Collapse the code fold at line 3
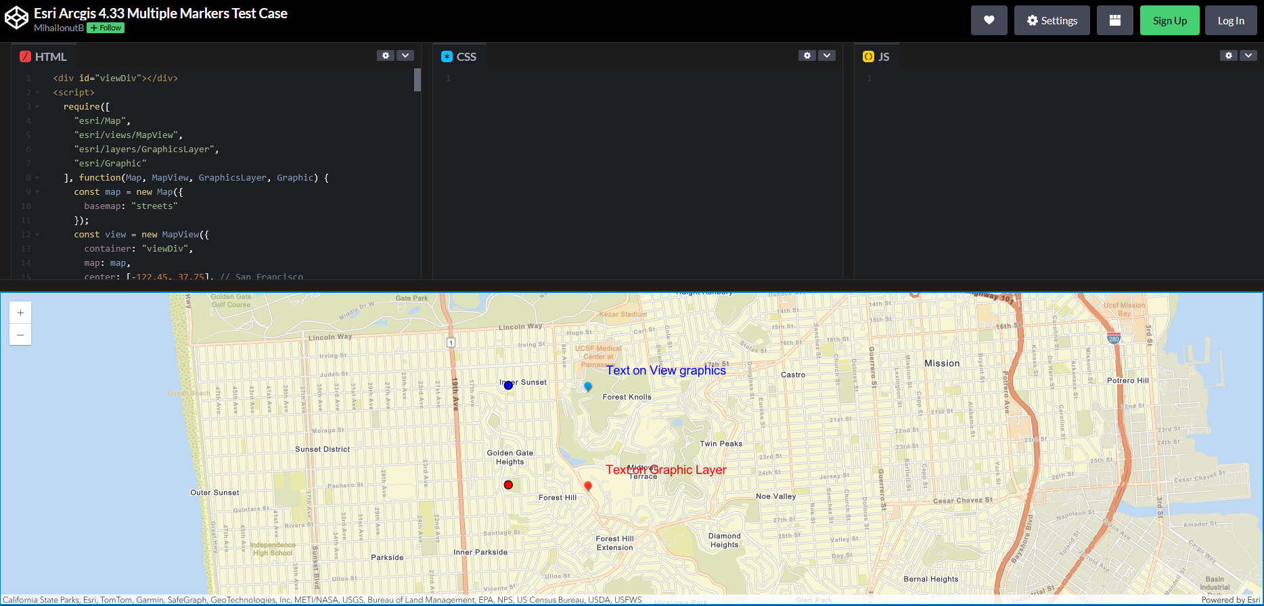This screenshot has width=1264, height=606. tap(37, 107)
